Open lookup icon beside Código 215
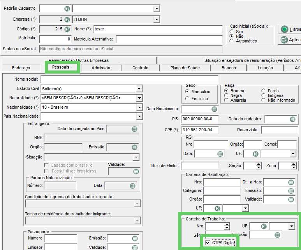Image resolution: width=301 pixels, height=250 pixels. click(x=67, y=29)
